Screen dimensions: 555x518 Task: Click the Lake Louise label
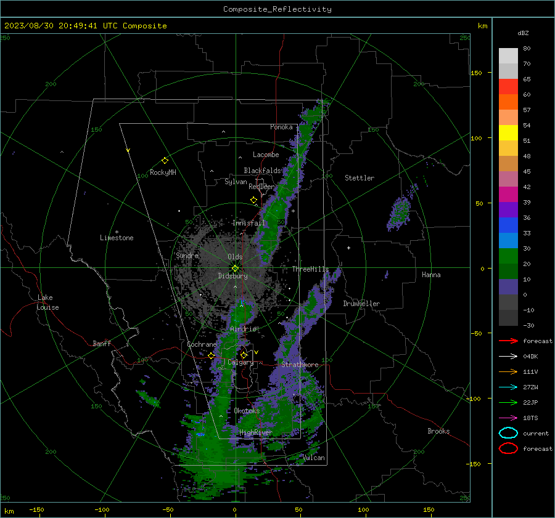(47, 302)
